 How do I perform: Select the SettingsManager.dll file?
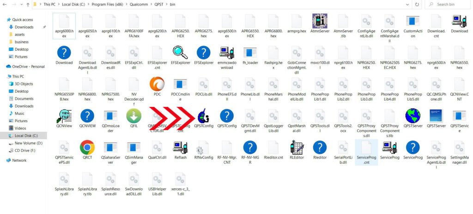[459, 152]
